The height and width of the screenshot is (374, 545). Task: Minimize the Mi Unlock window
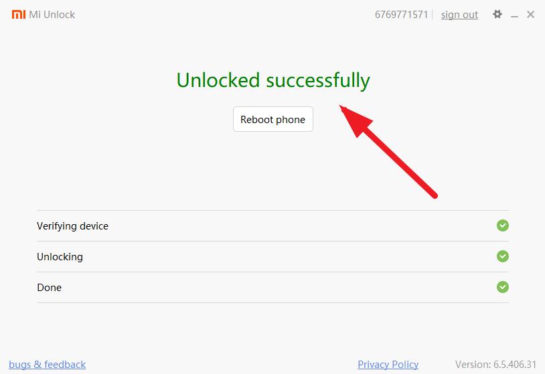(514, 15)
